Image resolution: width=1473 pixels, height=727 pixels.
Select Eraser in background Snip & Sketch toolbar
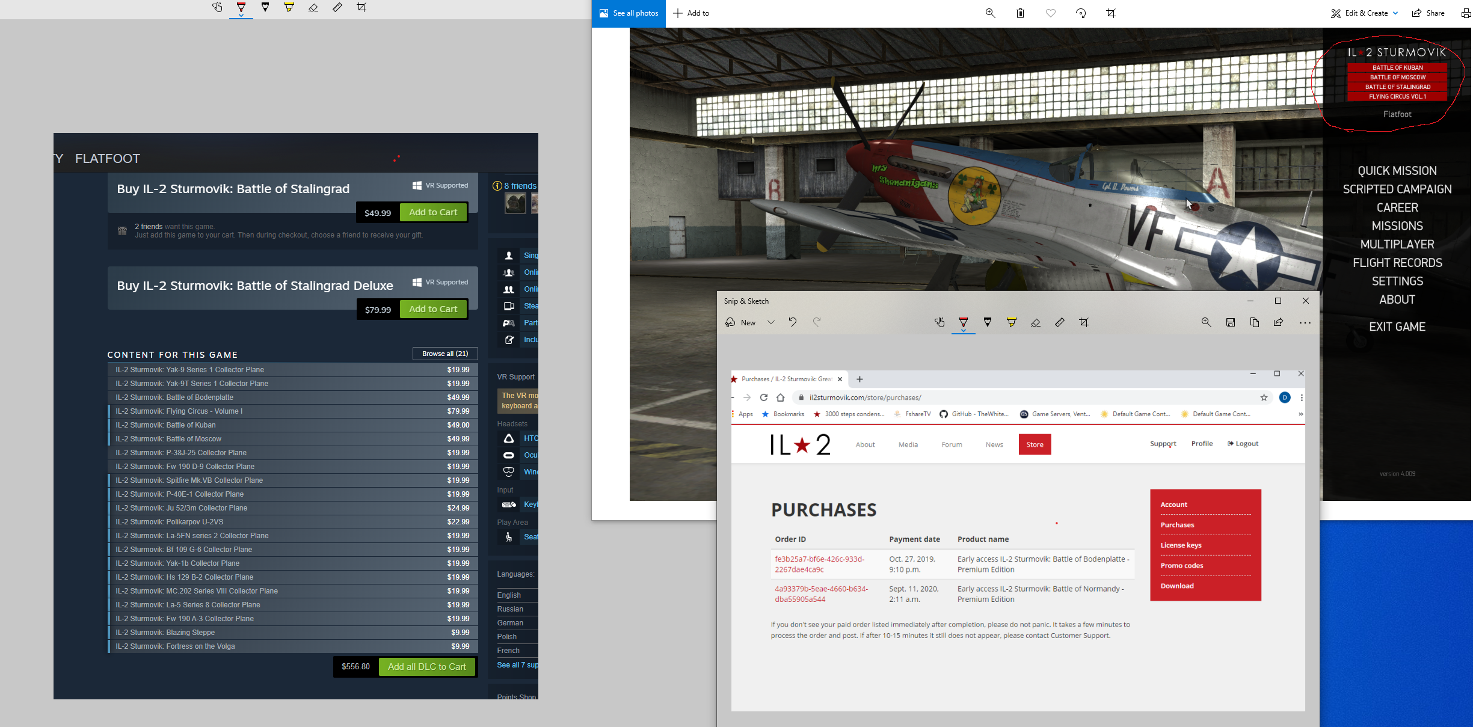click(313, 8)
